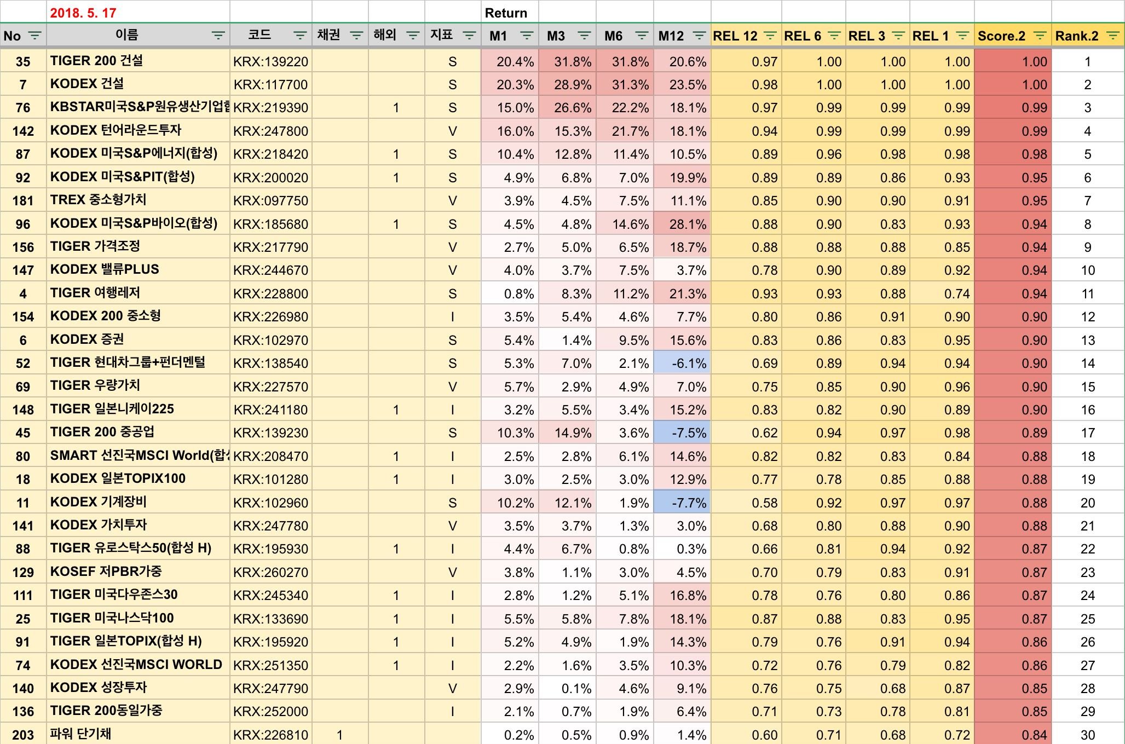Open the filter icon on the M6 column
Image resolution: width=1125 pixels, height=744 pixels.
(x=642, y=36)
